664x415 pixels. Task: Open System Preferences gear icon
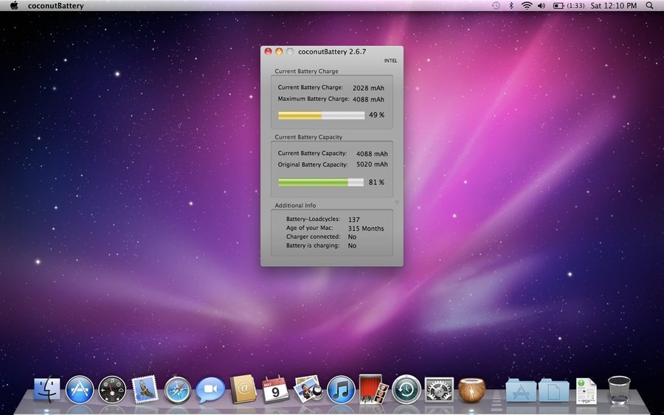tap(439, 390)
